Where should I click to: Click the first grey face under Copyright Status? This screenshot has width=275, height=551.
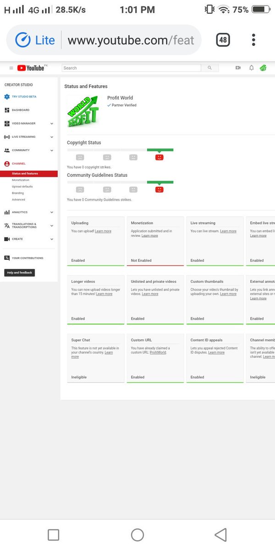click(80, 157)
